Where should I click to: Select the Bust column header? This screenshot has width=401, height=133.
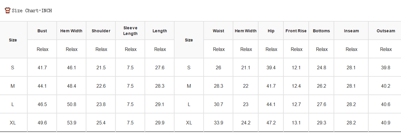(x=42, y=31)
